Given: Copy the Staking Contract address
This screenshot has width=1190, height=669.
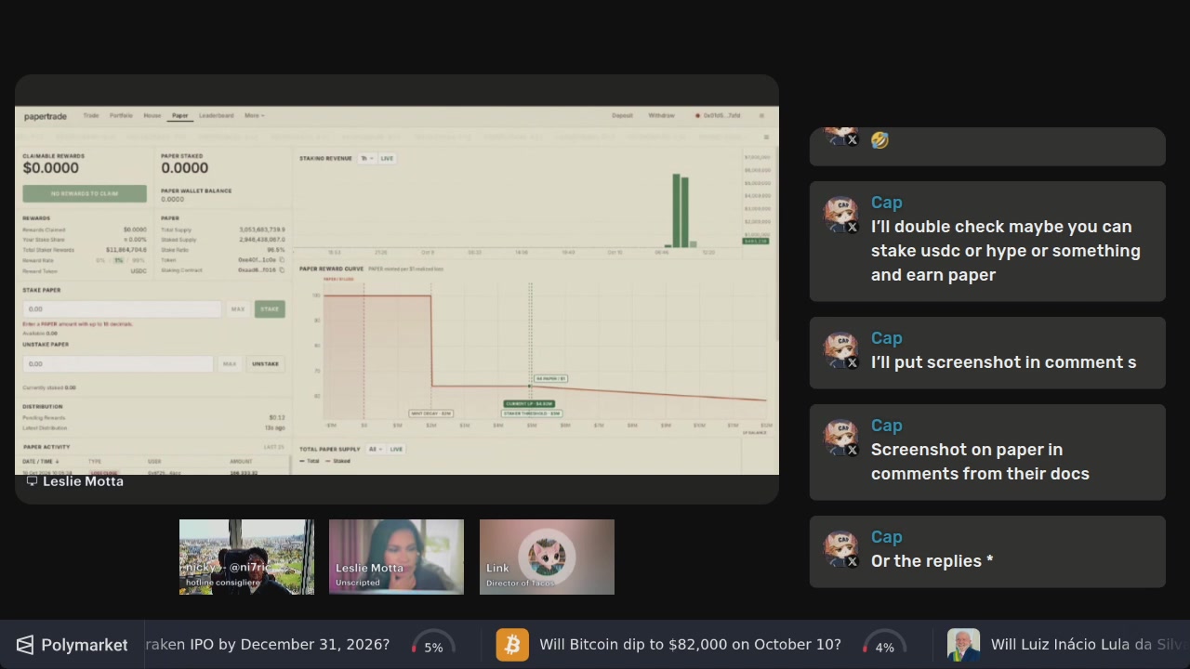Looking at the screenshot, I should [x=282, y=270].
